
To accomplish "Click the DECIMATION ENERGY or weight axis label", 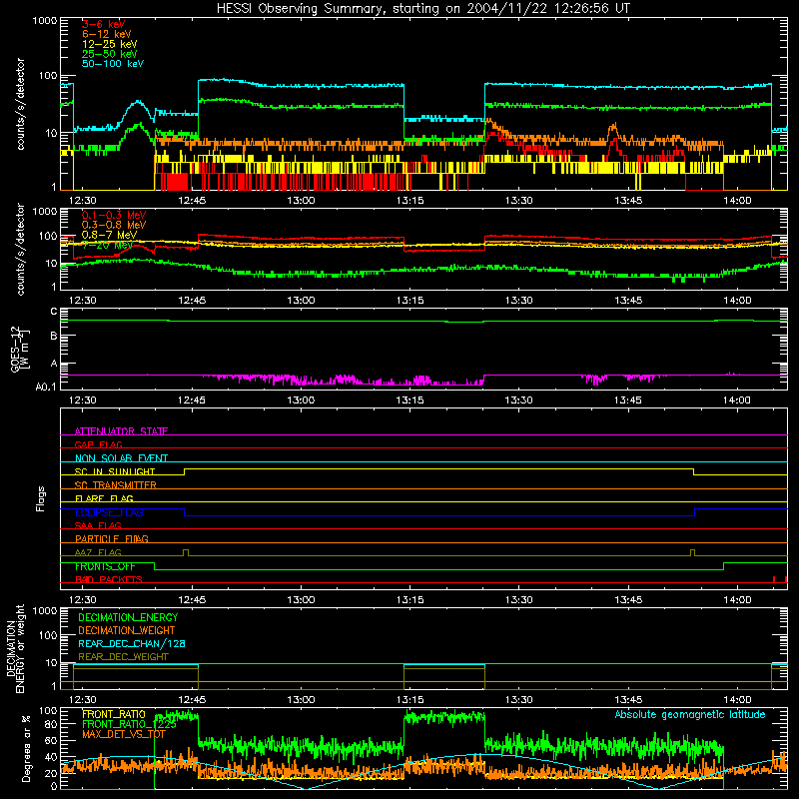I will pyautogui.click(x=15, y=649).
